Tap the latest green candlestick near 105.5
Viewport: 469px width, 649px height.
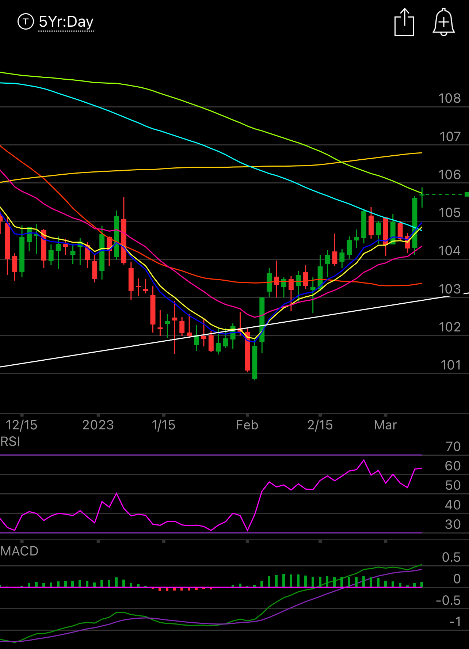[x=422, y=197]
